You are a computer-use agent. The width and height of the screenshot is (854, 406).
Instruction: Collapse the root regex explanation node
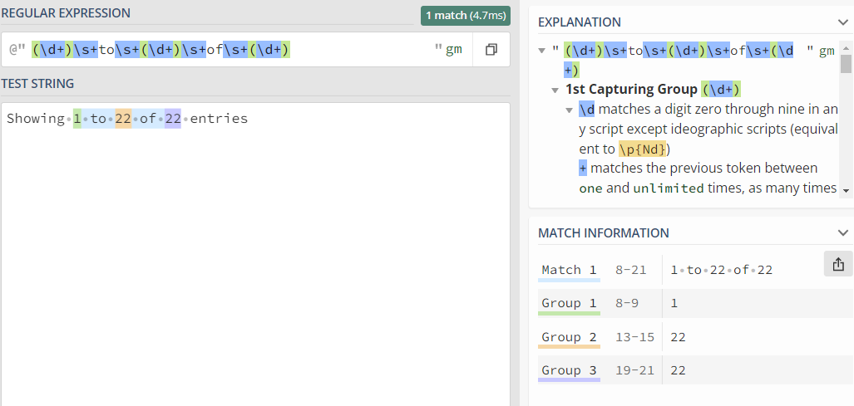tap(542, 51)
